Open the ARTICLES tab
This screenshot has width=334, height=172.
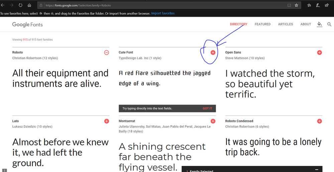(286, 24)
